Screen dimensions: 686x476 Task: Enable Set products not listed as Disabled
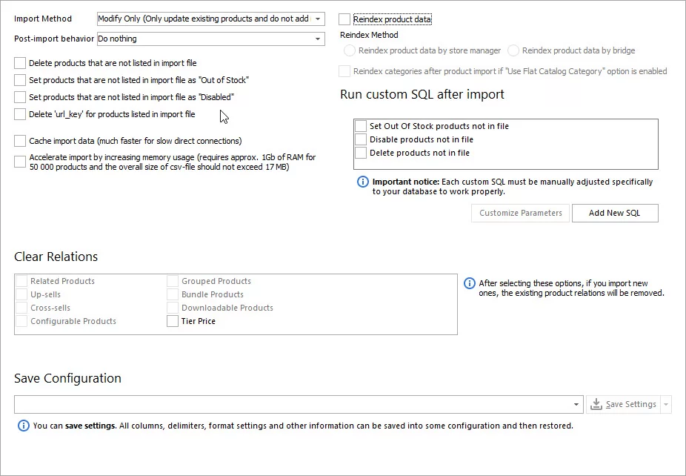tap(20, 97)
